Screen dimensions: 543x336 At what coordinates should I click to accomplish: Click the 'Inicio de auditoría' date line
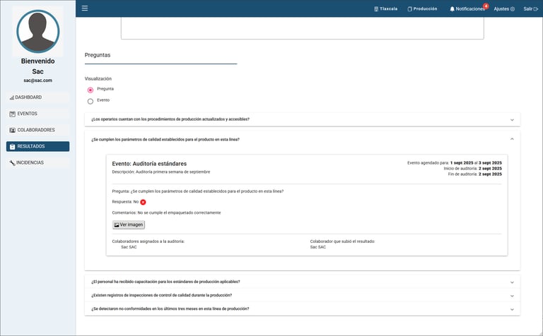point(473,169)
